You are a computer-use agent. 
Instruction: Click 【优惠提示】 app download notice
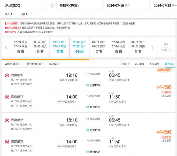pyautogui.click(x=28, y=32)
